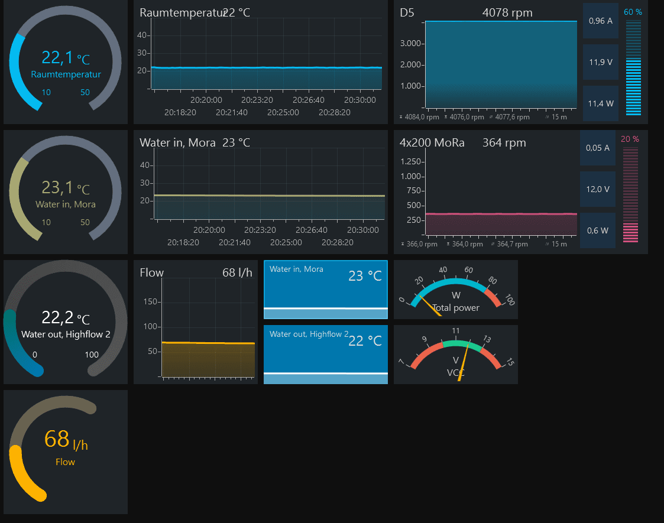Select the MoRa 0,6 W power tile

click(x=598, y=230)
